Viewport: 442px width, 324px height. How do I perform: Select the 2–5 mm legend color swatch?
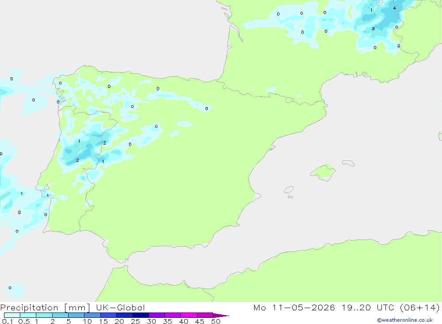tap(60, 315)
